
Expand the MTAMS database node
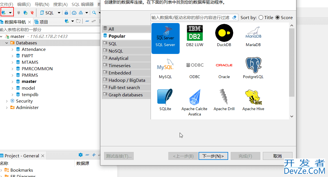pyautogui.click(x=12, y=62)
